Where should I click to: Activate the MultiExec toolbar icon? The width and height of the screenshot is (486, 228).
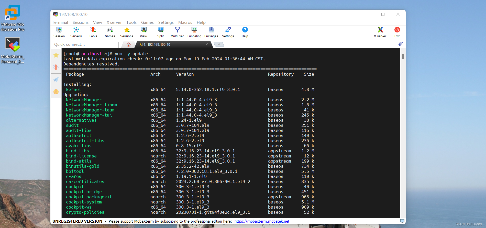click(177, 32)
